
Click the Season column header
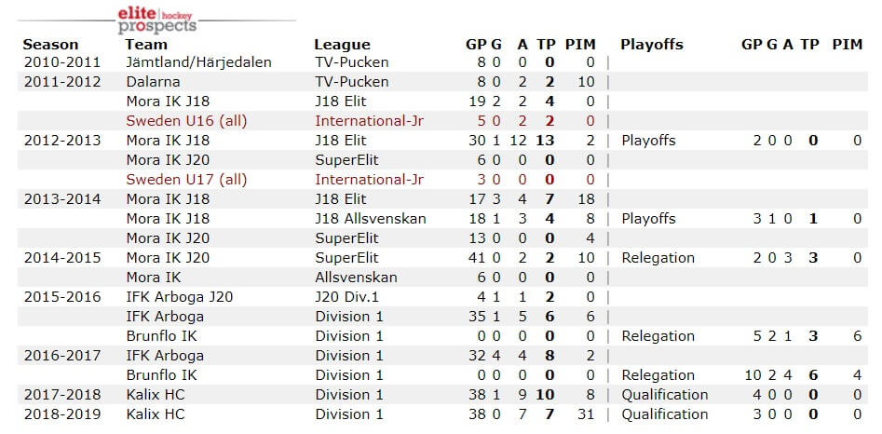[x=50, y=45]
